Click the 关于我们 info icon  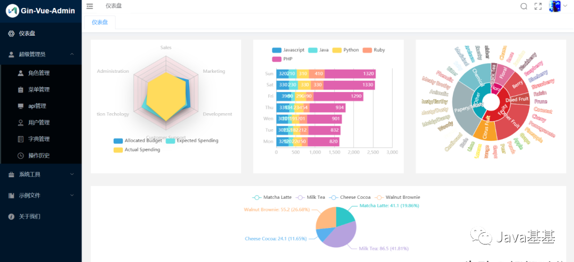(x=11, y=217)
